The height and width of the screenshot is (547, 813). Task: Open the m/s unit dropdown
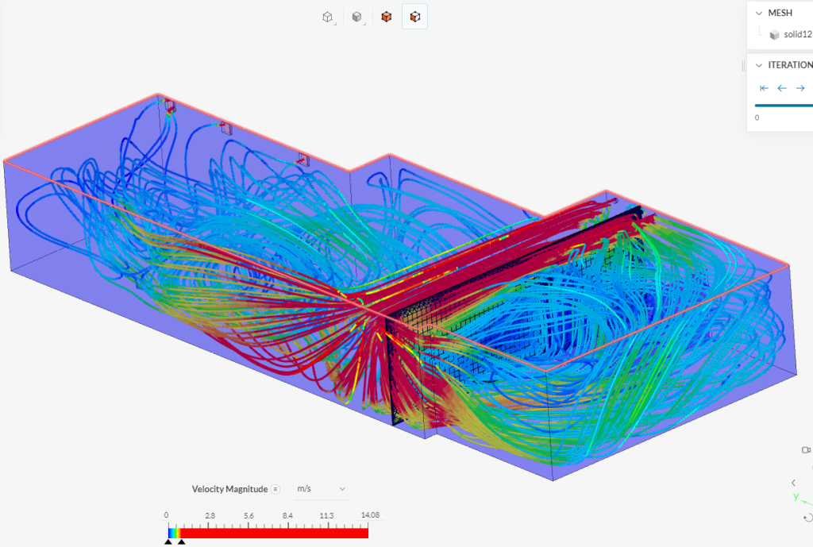coord(321,489)
